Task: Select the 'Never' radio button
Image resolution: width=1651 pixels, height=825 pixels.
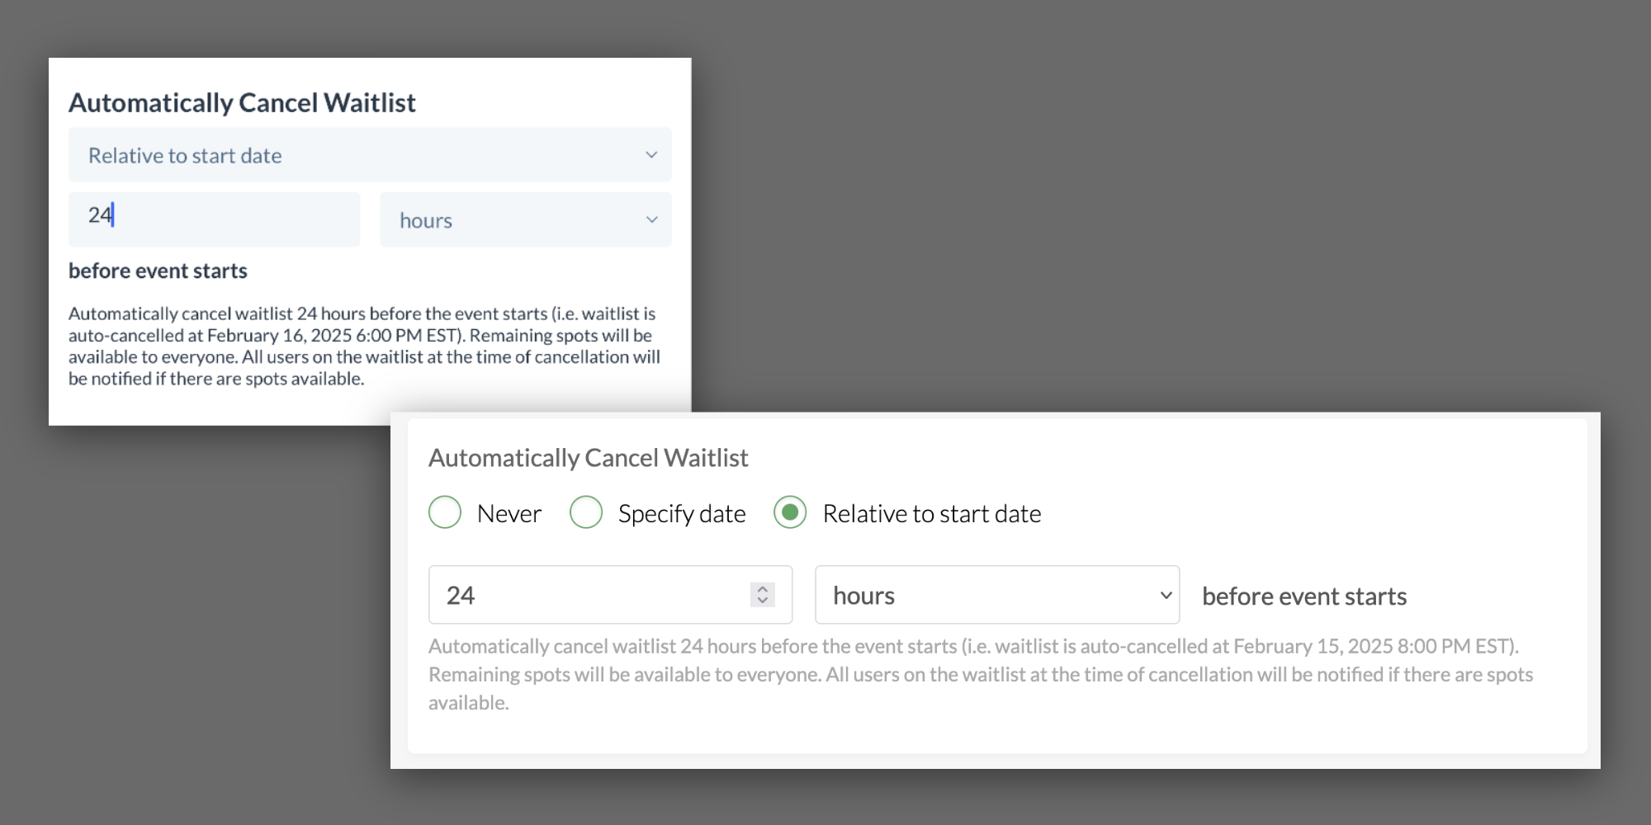Action: coord(445,512)
